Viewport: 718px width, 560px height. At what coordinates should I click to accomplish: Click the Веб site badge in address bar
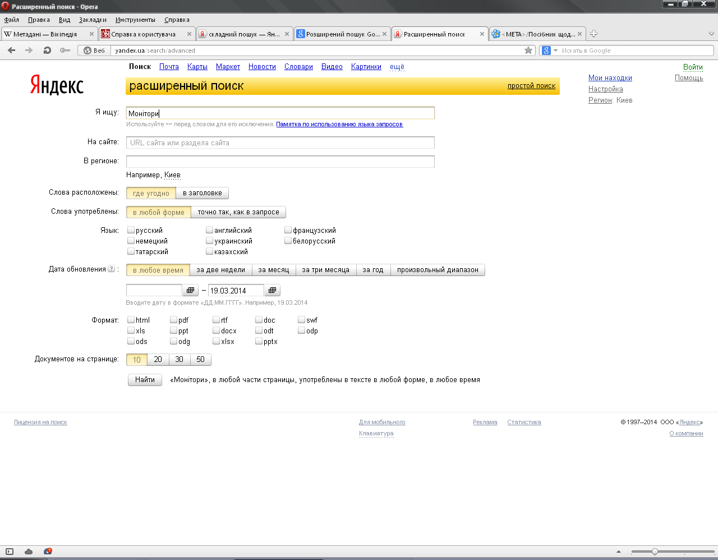(x=94, y=51)
